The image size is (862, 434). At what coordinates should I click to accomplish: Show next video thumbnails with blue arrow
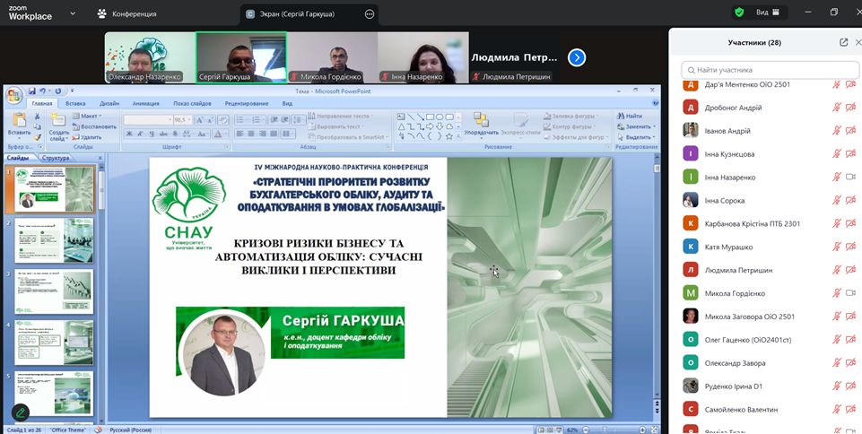(x=577, y=57)
